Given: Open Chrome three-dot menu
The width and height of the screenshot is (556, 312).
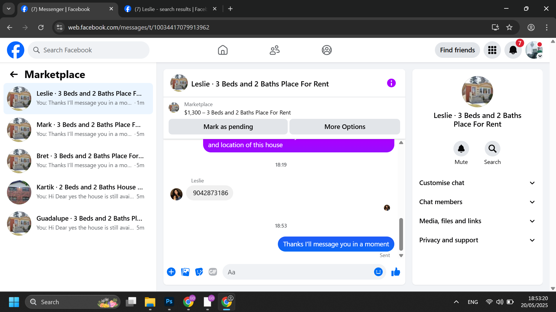Looking at the screenshot, I should point(546,27).
